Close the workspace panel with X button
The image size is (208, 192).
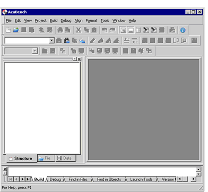79,59
